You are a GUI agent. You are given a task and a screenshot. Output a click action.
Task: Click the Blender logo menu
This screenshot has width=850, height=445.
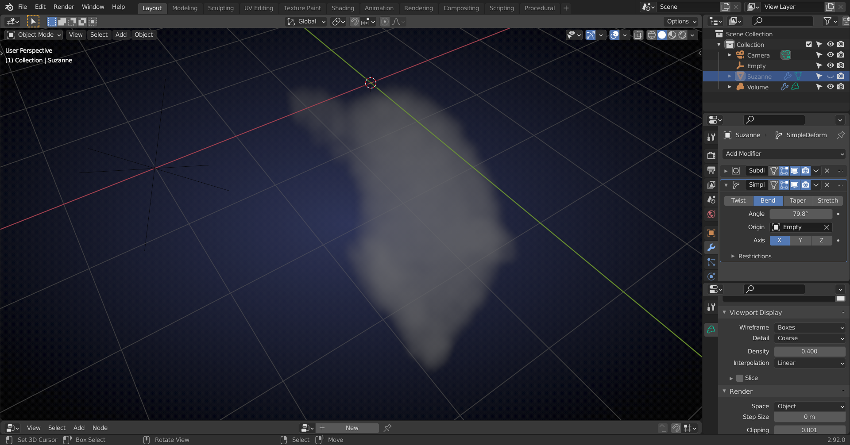(x=9, y=7)
